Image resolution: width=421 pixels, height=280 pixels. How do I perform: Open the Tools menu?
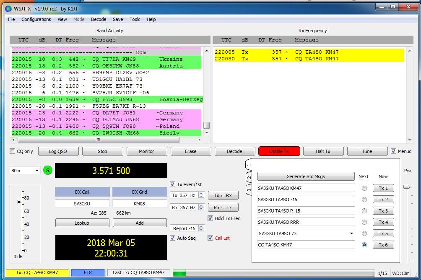point(135,19)
